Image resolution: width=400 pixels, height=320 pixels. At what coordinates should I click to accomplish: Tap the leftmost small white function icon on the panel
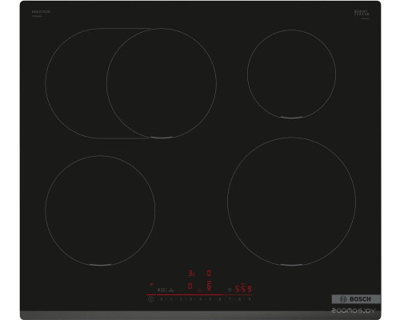point(158,290)
